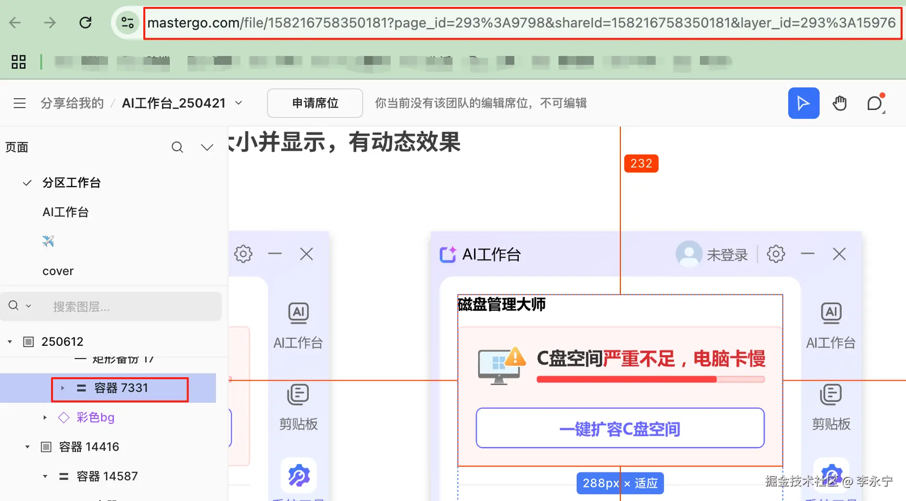The image size is (906, 501).
Task: Collapse the 页面 pages list
Action: click(207, 147)
